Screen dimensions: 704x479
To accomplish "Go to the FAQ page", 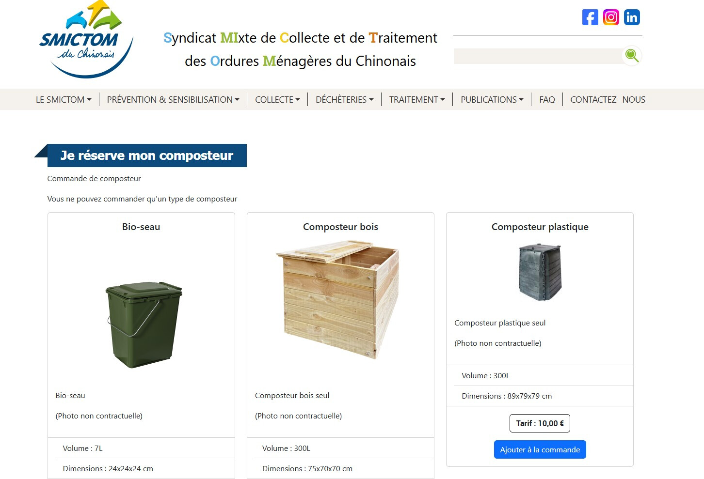I will click(547, 100).
